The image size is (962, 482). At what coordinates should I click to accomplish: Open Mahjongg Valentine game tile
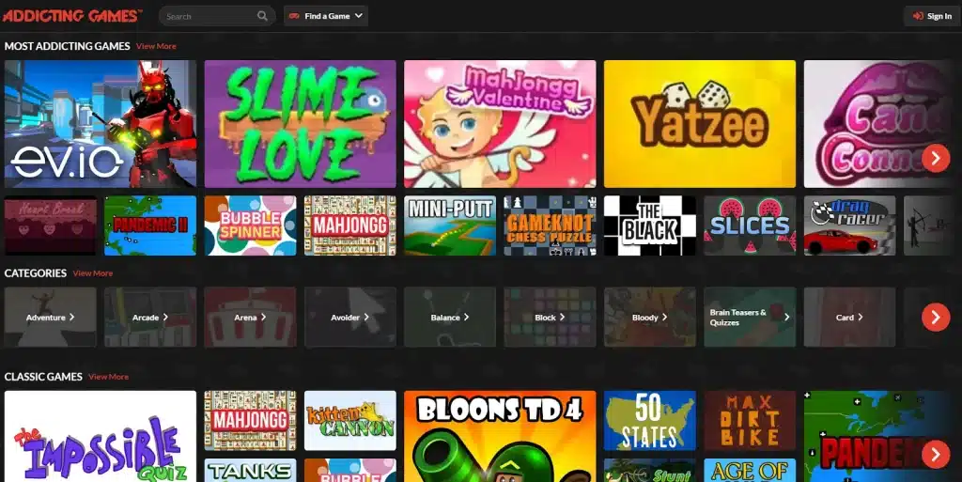(x=500, y=124)
